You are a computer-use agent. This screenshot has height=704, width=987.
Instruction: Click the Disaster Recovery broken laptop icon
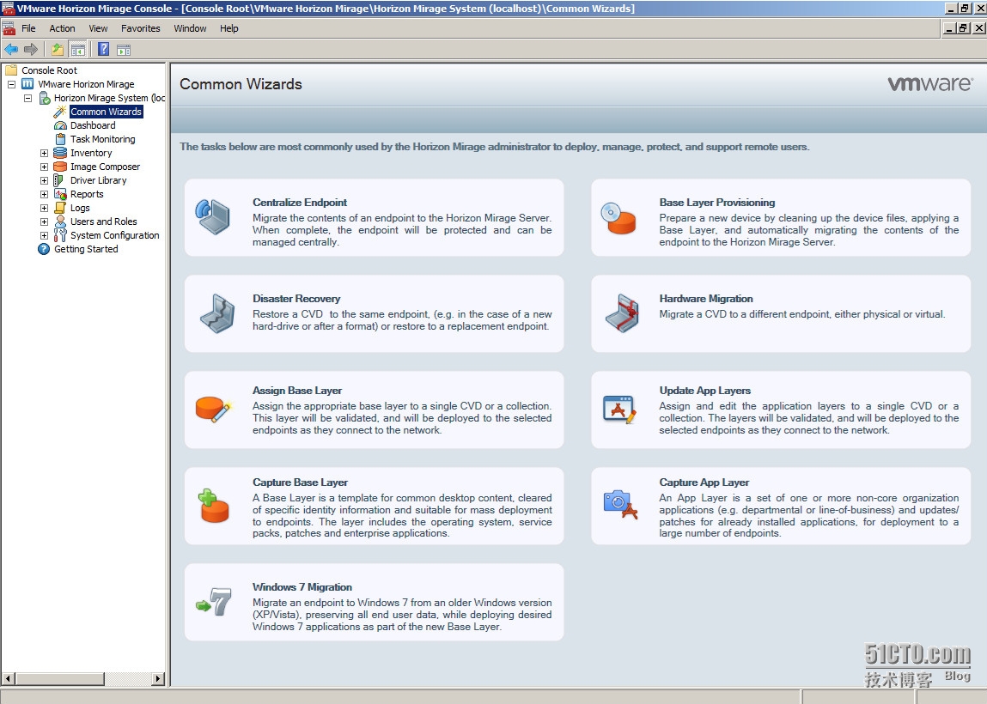(x=217, y=313)
